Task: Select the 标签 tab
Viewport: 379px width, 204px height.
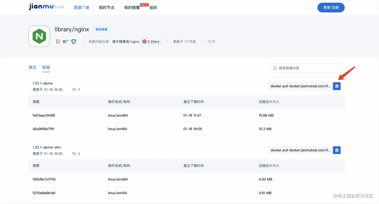Action: pos(46,67)
